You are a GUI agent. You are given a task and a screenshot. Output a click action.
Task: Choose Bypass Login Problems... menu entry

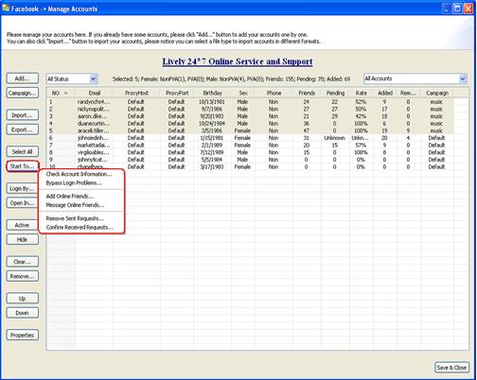(81, 182)
